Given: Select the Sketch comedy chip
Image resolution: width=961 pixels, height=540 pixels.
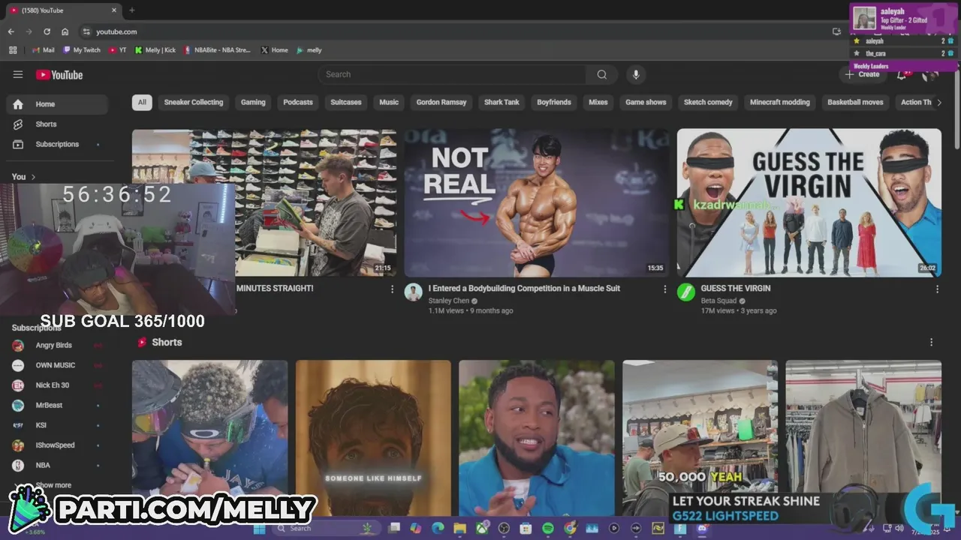Looking at the screenshot, I should [x=708, y=102].
